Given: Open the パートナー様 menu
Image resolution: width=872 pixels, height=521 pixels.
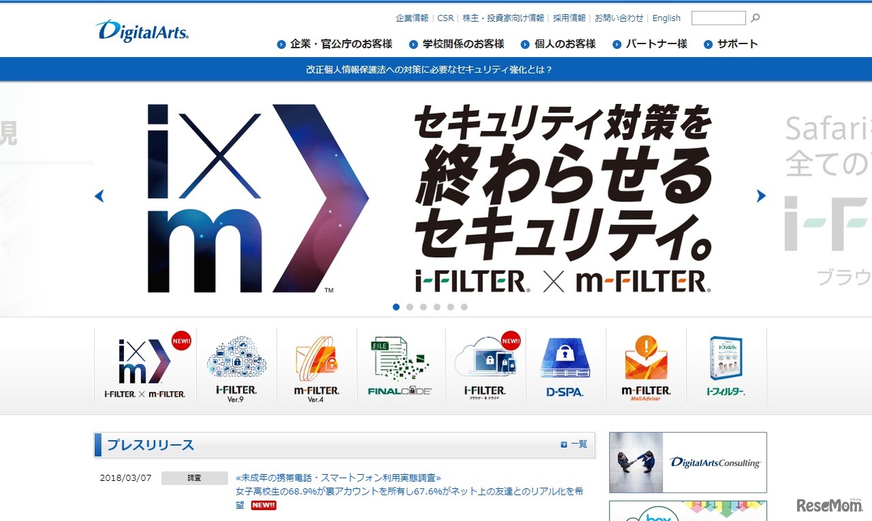Looking at the screenshot, I should point(650,44).
